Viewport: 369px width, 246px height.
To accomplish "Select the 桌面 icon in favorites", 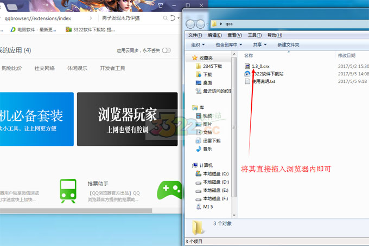I will 199,83.
